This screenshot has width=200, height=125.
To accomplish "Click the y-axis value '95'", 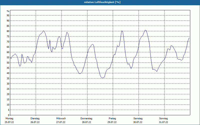I will tap(8, 15).
